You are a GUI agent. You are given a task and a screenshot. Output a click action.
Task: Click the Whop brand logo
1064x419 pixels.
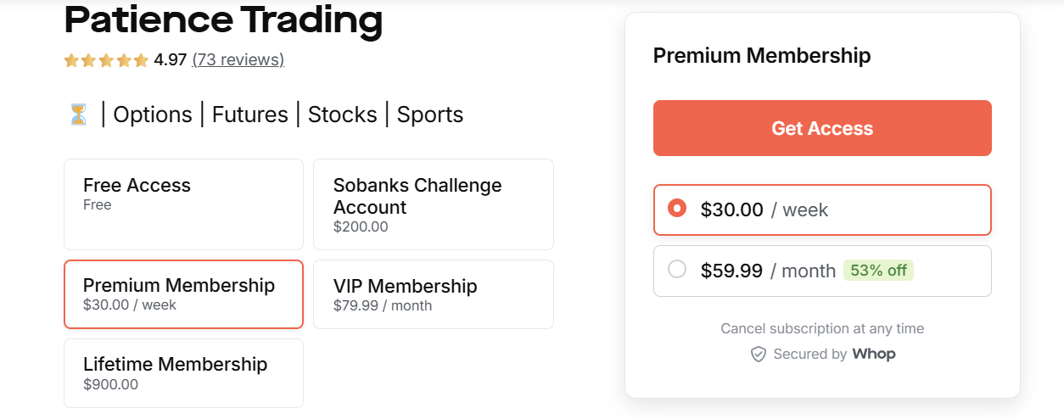coord(873,354)
